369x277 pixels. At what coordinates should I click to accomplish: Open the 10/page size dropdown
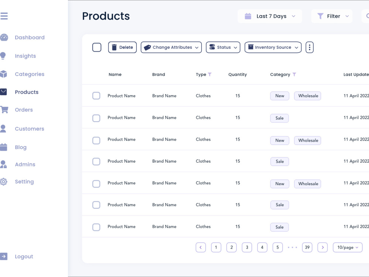pos(348,247)
